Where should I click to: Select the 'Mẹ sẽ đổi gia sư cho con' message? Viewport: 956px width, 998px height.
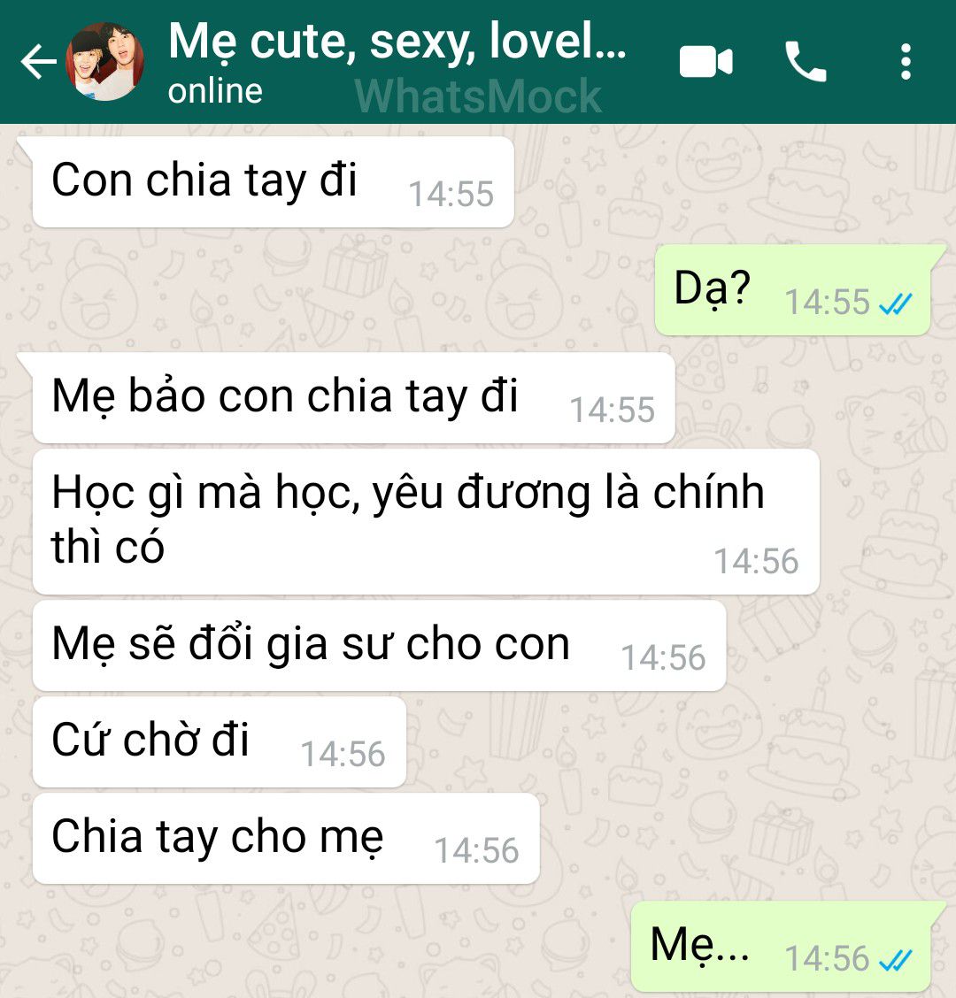(x=379, y=645)
